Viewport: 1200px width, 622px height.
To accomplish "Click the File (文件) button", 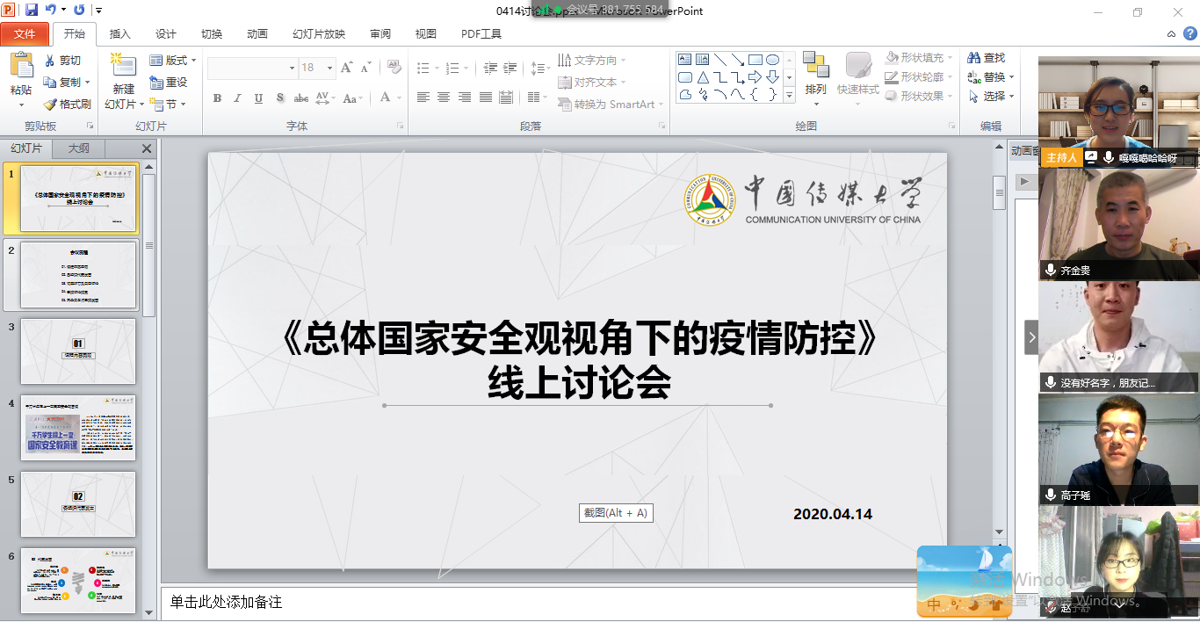I will pyautogui.click(x=25, y=34).
